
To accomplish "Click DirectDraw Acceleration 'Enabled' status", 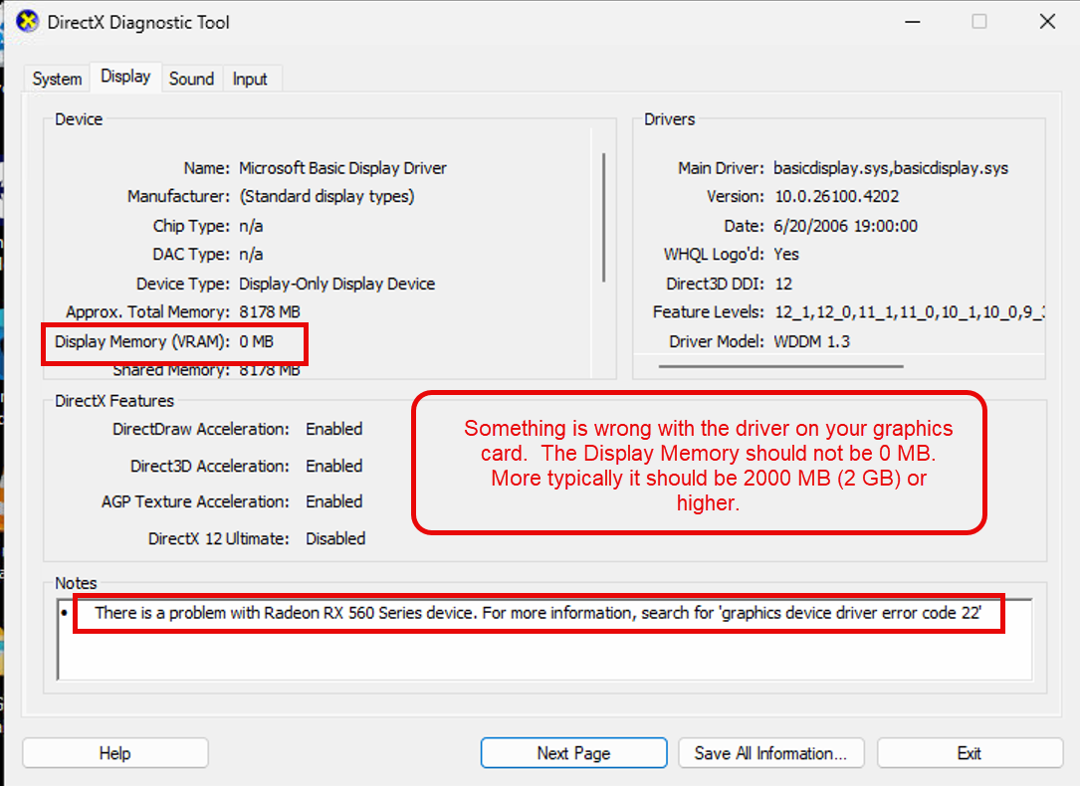I will click(334, 430).
